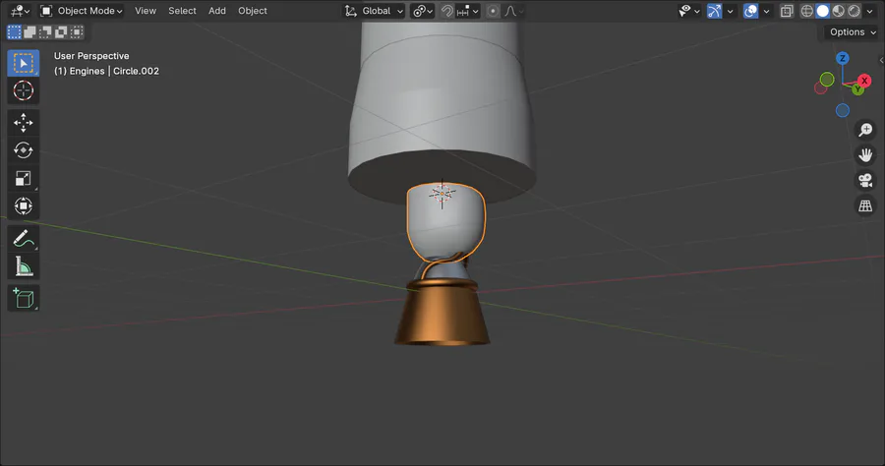Select the copper engine nozzle object
The height and width of the screenshot is (466, 885).
[x=442, y=315]
